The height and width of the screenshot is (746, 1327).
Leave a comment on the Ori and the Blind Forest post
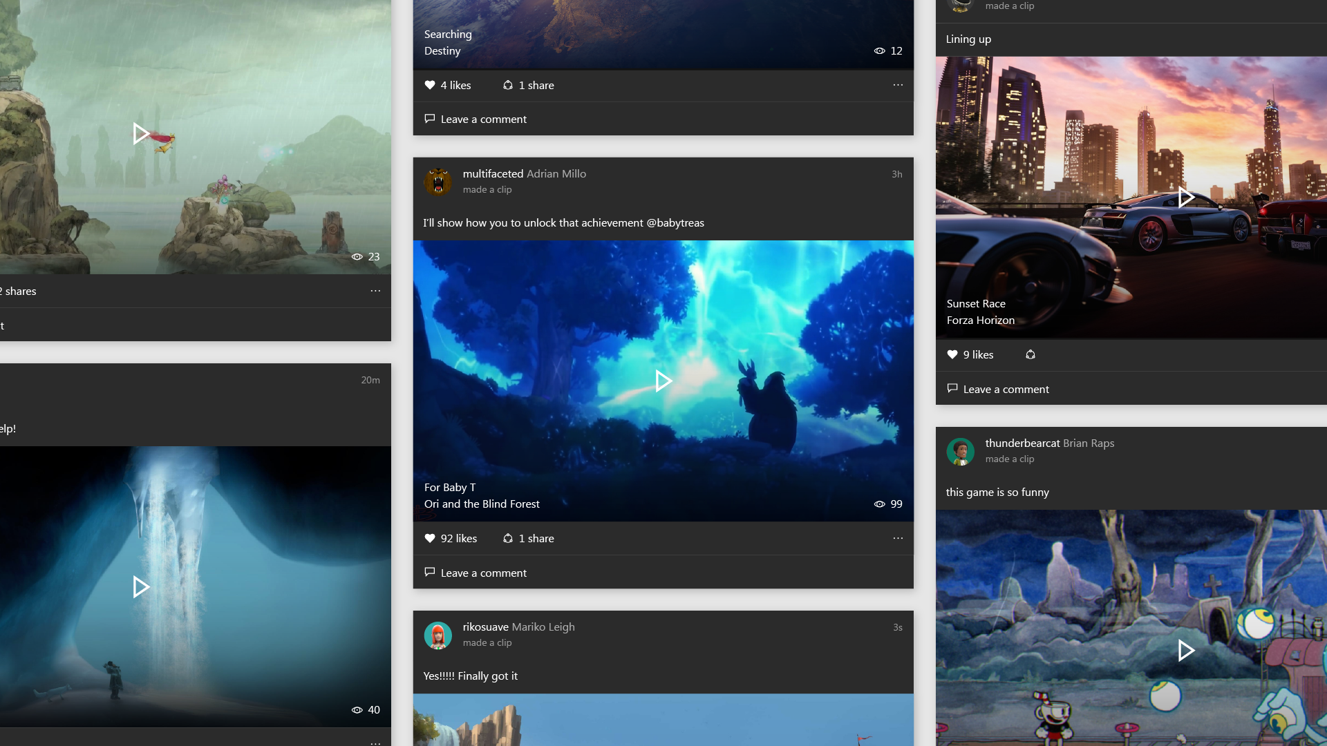pyautogui.click(x=476, y=573)
